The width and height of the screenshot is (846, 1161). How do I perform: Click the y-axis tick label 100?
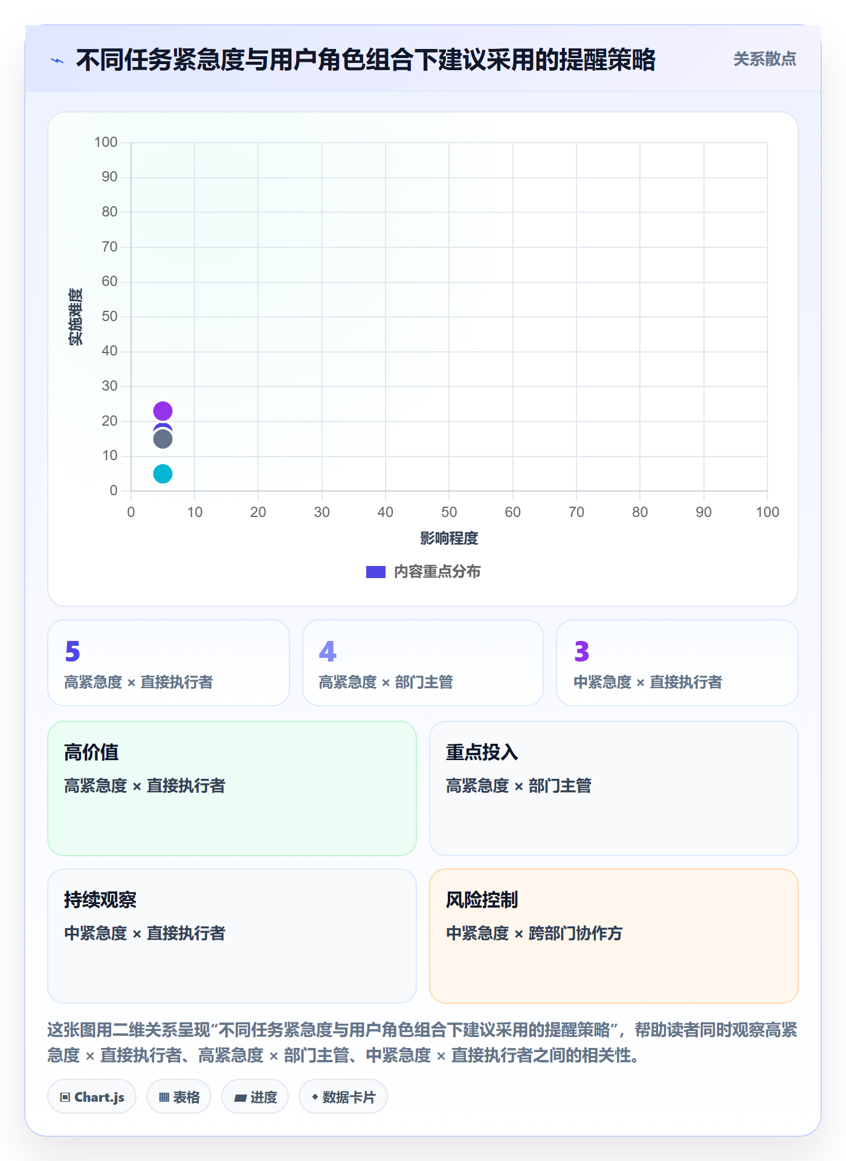click(x=106, y=142)
